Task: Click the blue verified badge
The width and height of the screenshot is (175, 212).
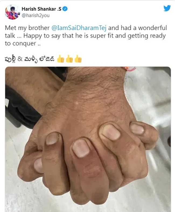Action: (x=65, y=9)
